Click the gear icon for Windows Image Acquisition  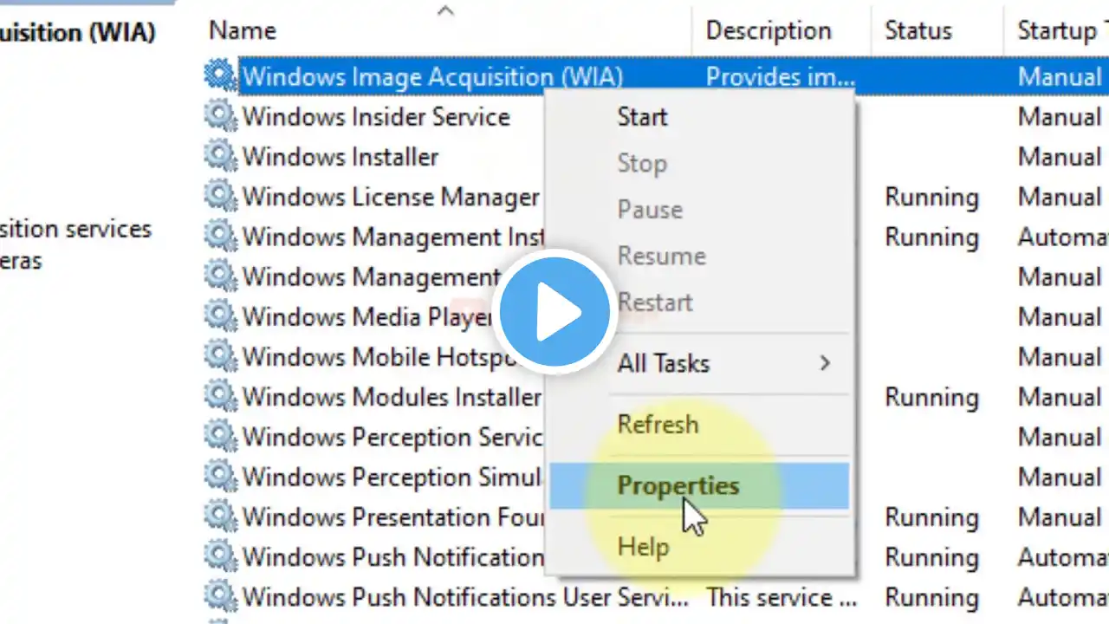[x=220, y=76]
